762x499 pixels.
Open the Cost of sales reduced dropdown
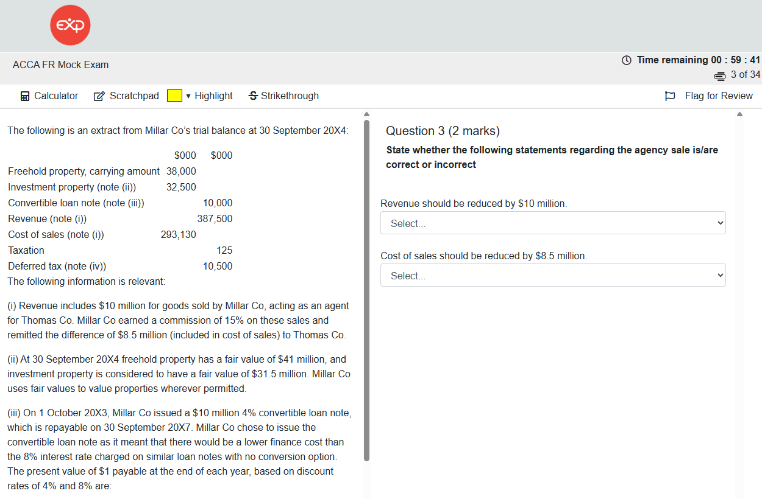tap(553, 276)
